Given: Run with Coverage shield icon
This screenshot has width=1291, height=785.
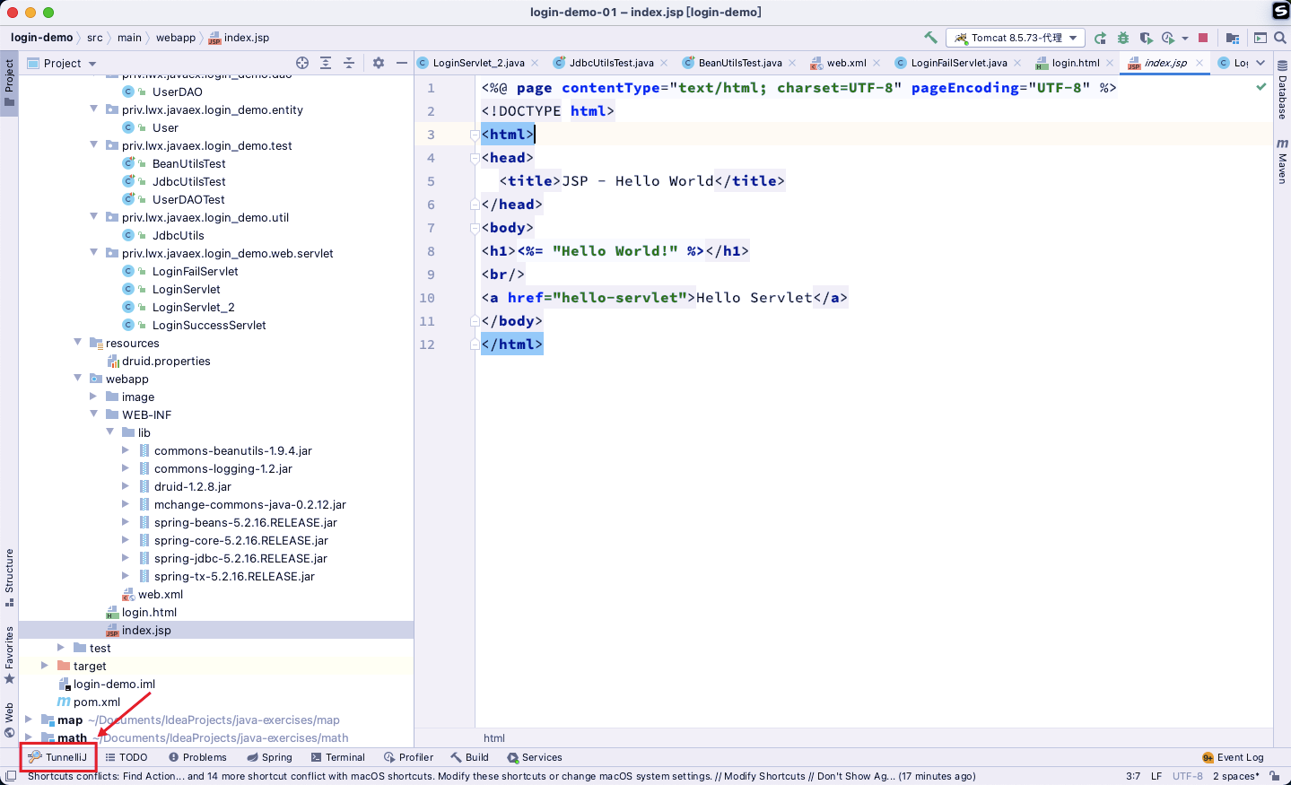Looking at the screenshot, I should click(x=1146, y=38).
